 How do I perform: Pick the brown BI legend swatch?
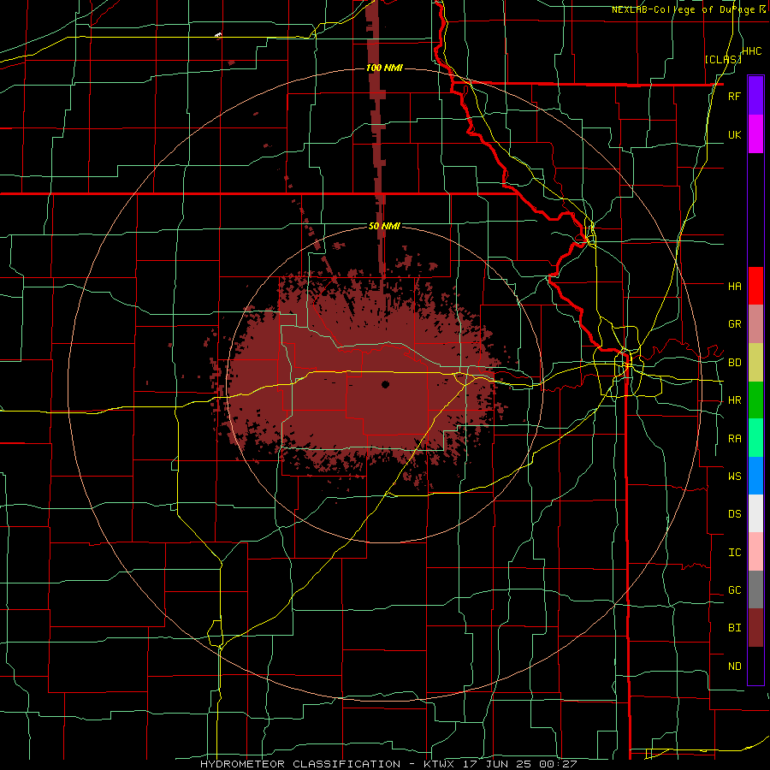tap(755, 628)
